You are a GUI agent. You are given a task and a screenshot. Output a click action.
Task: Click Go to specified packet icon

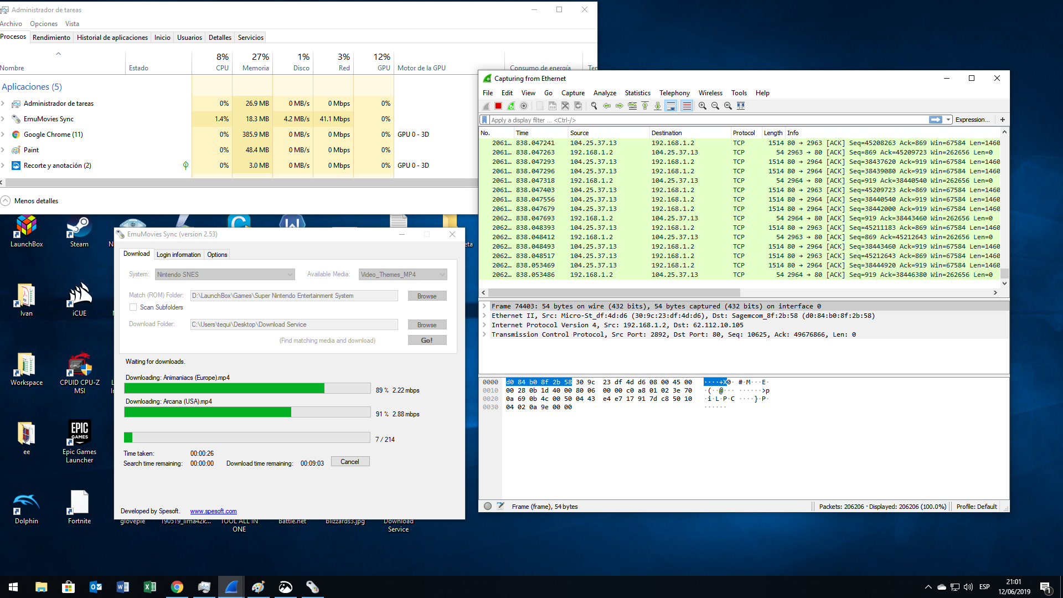pos(632,106)
